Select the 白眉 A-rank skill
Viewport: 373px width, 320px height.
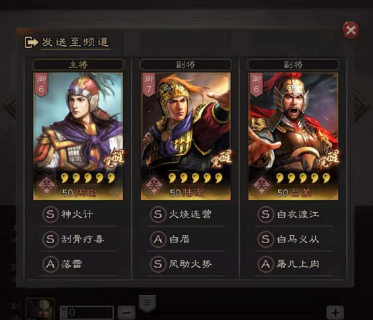click(186, 239)
